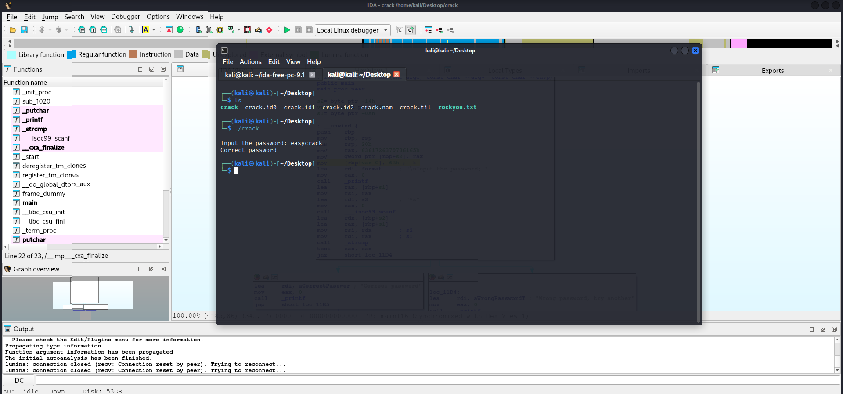Expand the dropdown arrow beside forward icon
This screenshot has width=843, height=394.
66,30
